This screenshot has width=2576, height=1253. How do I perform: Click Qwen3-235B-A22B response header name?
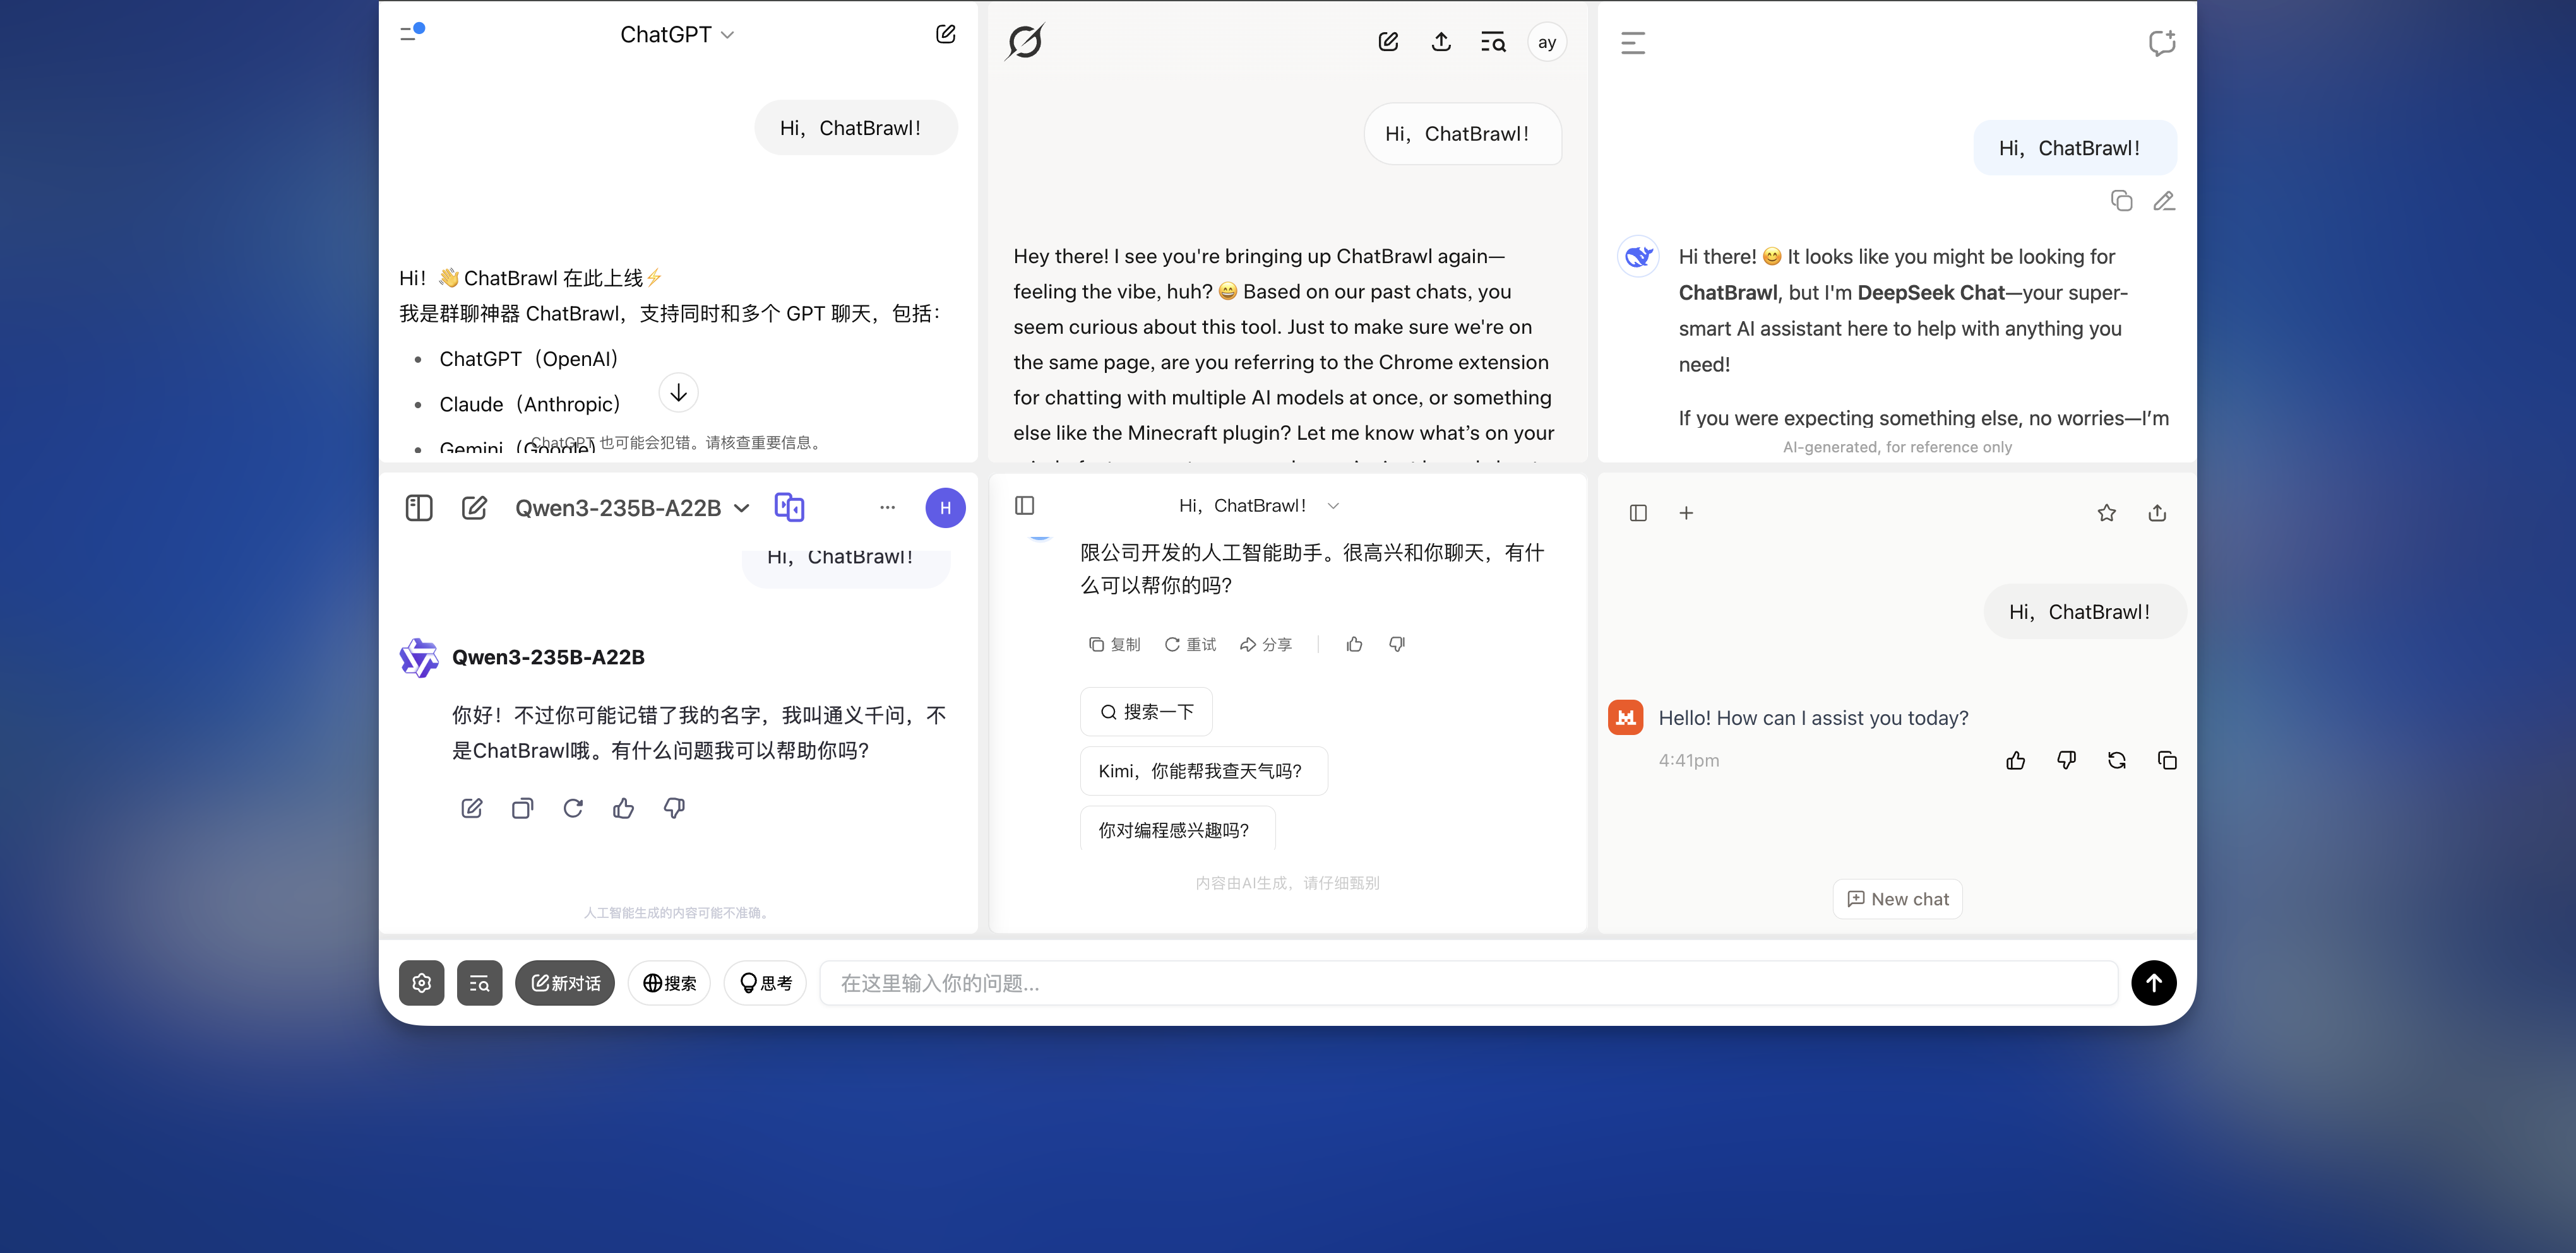[x=548, y=657]
